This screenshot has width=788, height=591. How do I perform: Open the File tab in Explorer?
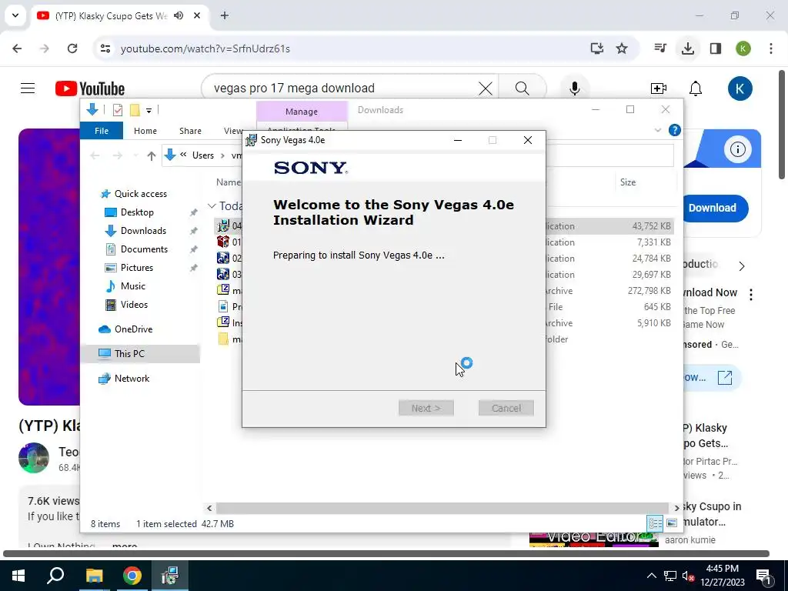(102, 131)
